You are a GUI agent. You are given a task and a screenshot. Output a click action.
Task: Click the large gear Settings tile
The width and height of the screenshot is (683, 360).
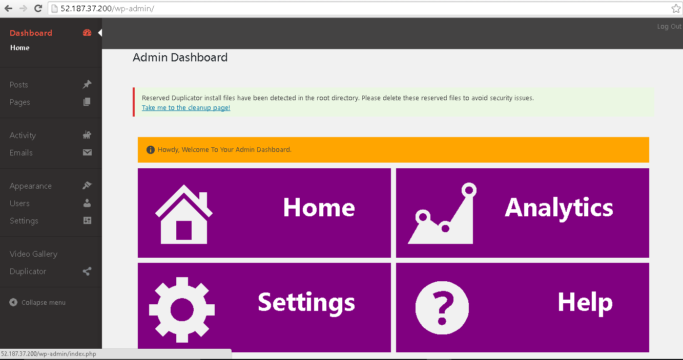pos(264,307)
